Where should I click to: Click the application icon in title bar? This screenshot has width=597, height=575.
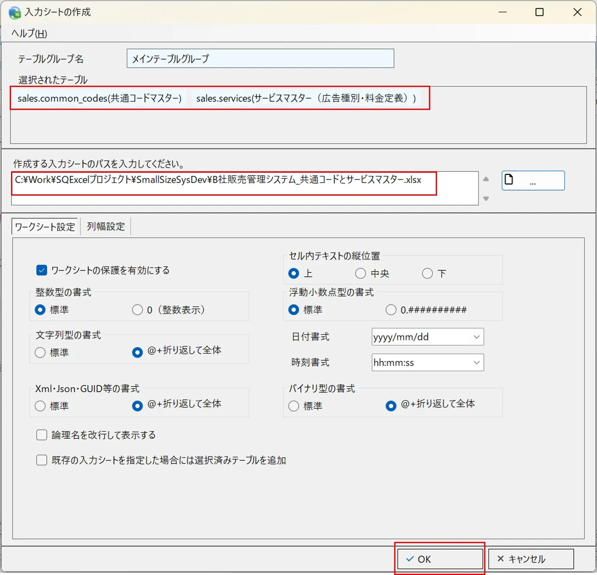click(x=14, y=12)
